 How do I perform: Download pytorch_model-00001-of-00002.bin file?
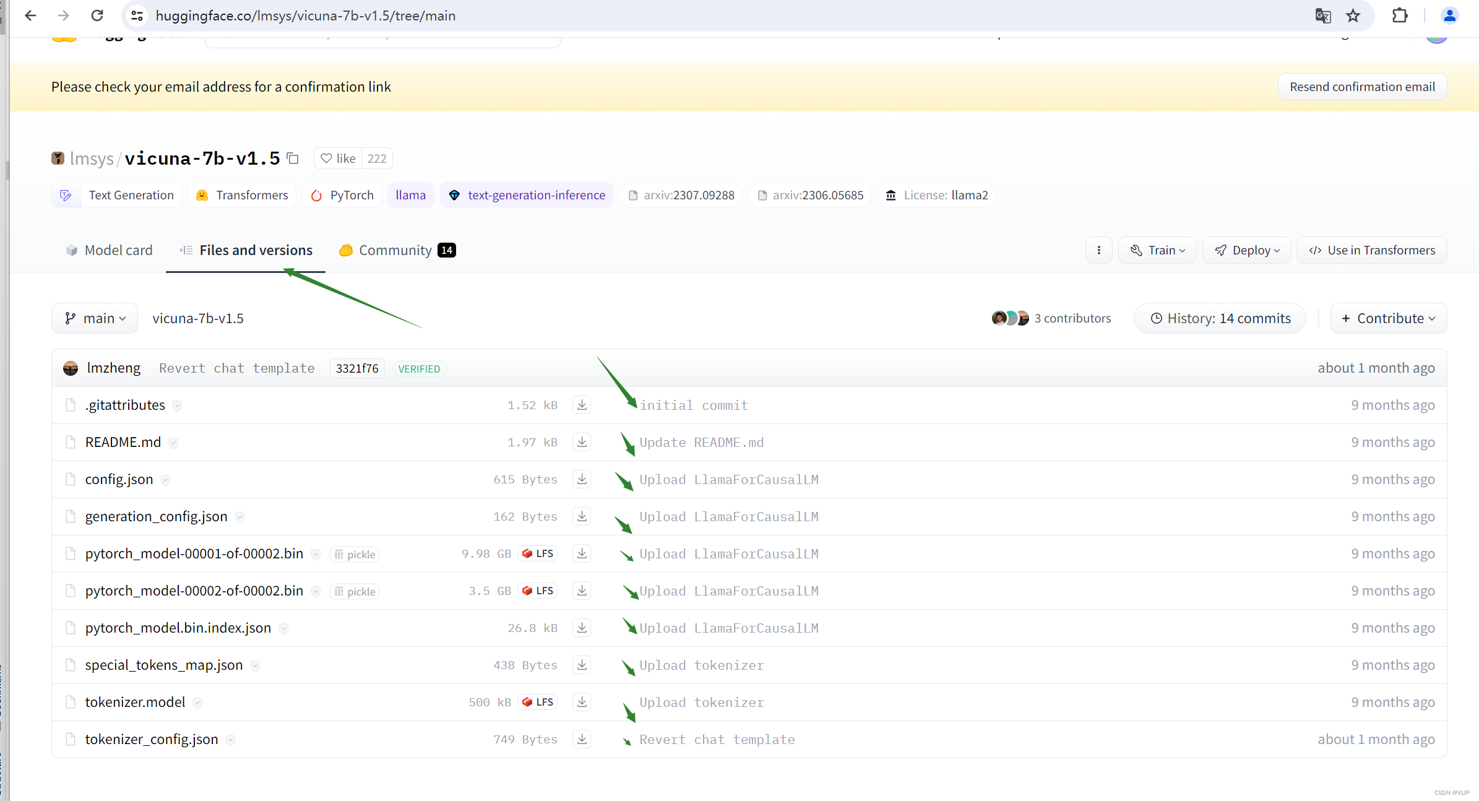(x=582, y=553)
